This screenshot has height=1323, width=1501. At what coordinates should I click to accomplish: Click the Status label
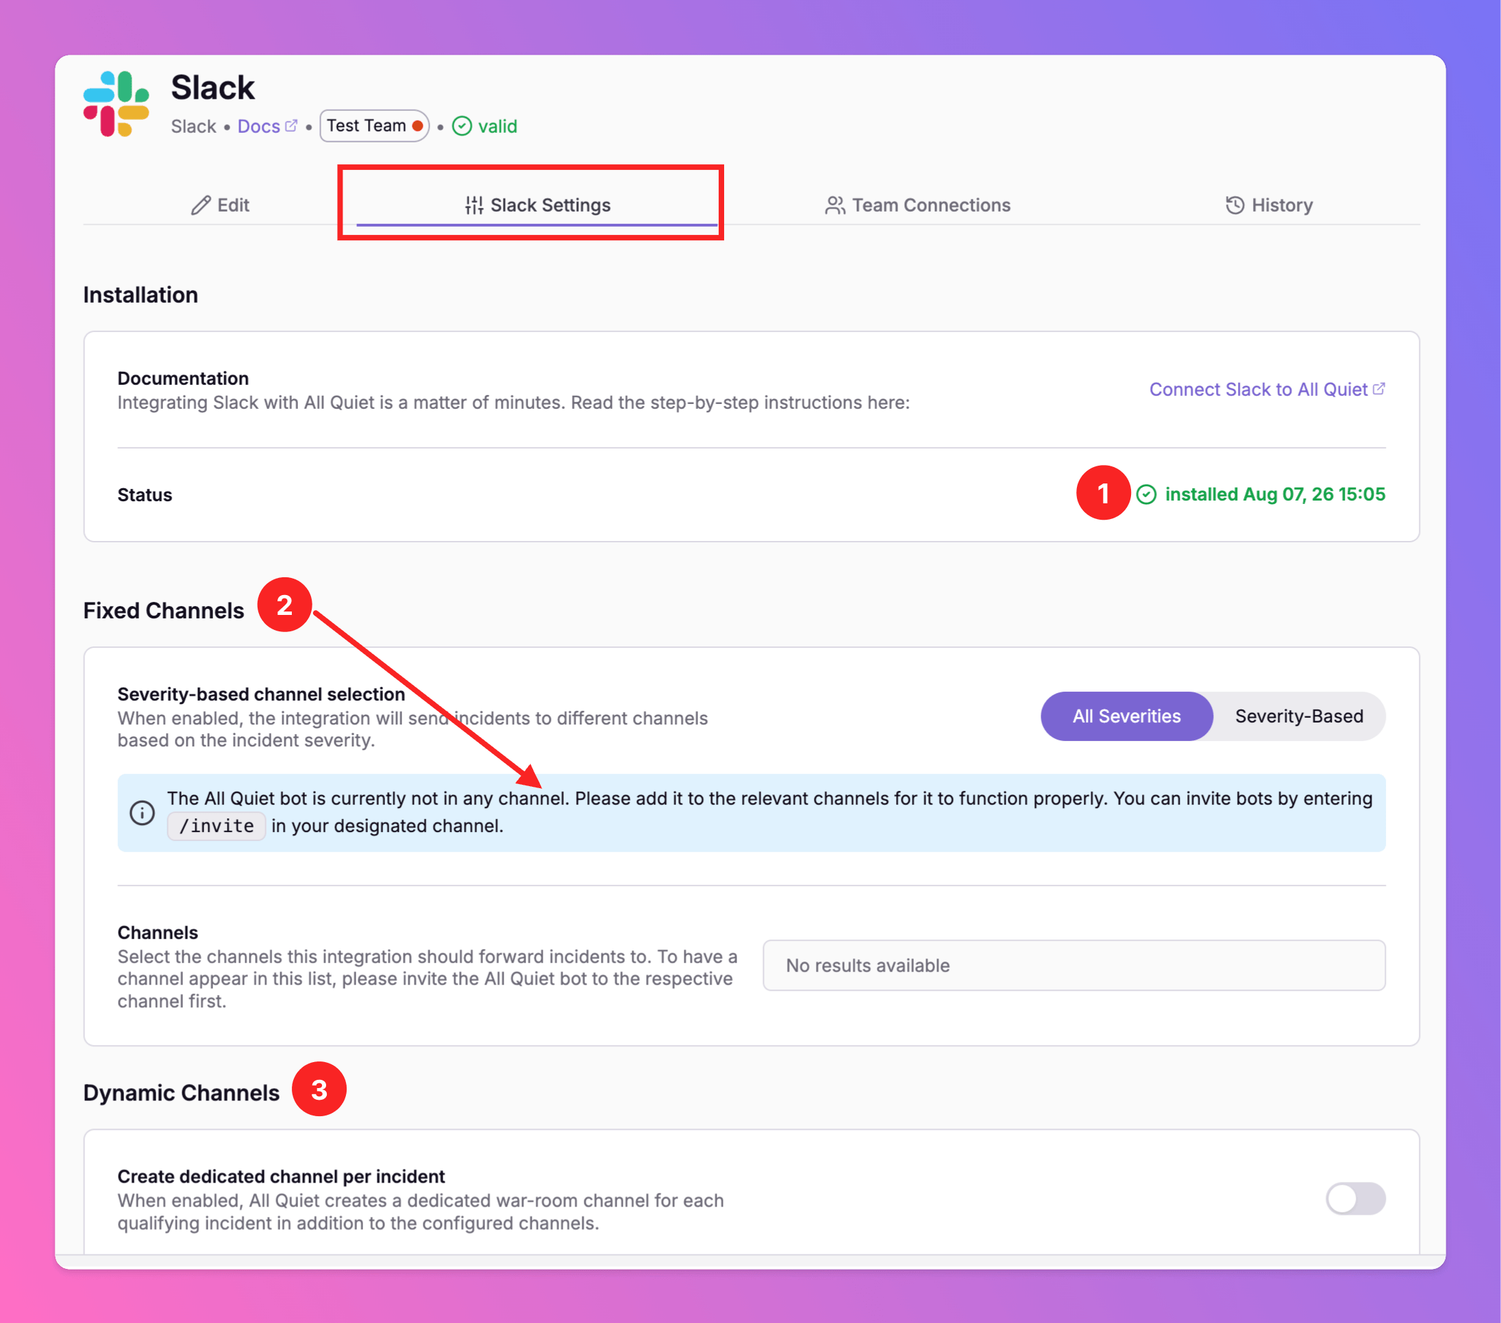145,495
